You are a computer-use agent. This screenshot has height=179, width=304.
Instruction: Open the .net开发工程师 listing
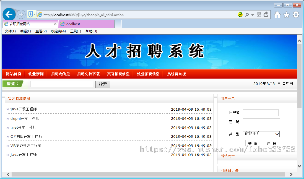coord(23,127)
